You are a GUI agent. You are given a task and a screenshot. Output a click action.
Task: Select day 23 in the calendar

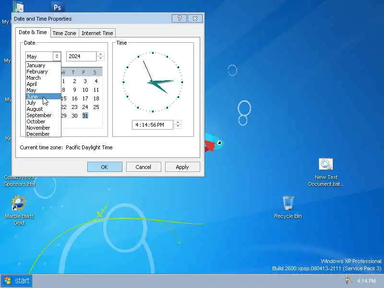[x=74, y=107]
